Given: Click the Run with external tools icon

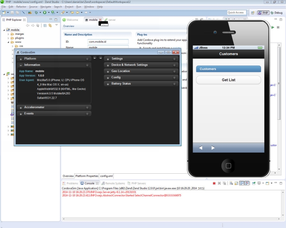Looking at the screenshot, I should point(53,12).
